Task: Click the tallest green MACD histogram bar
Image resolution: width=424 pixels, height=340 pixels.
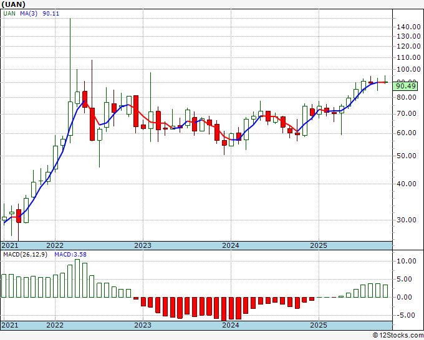Action: coord(77,278)
